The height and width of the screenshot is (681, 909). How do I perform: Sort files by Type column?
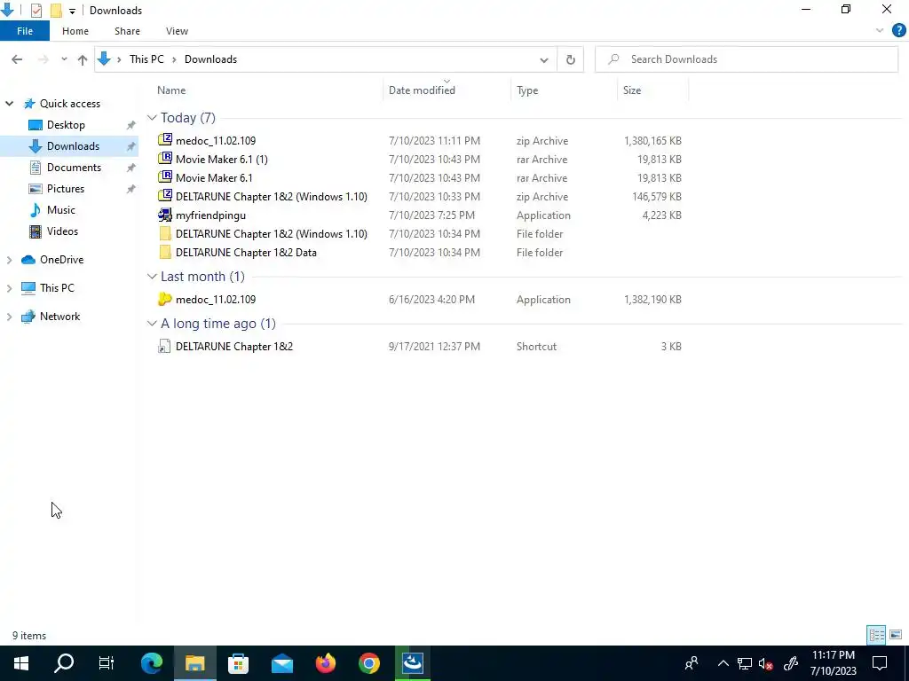pyautogui.click(x=527, y=90)
